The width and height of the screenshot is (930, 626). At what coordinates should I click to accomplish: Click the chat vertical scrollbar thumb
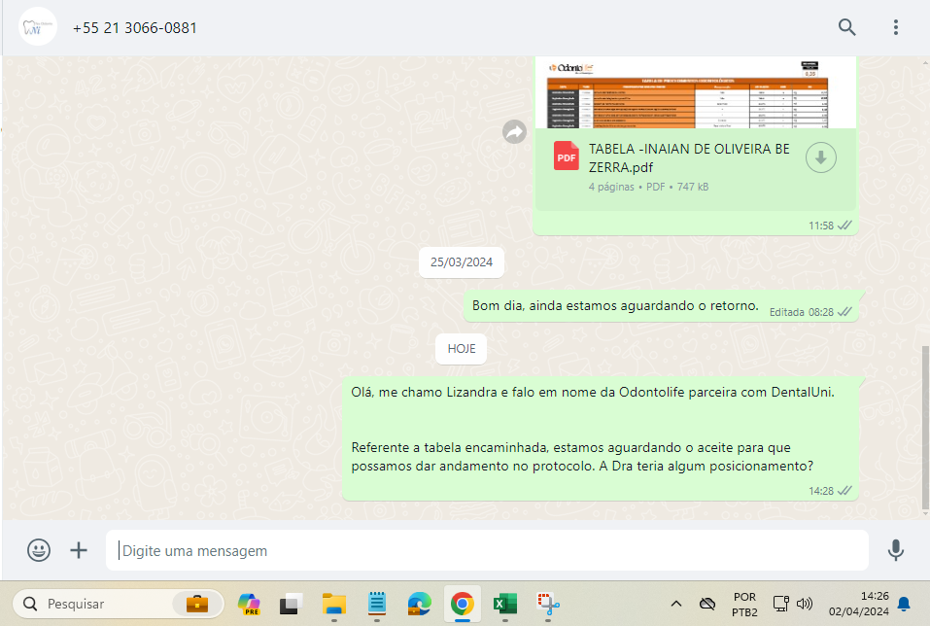tap(925, 428)
